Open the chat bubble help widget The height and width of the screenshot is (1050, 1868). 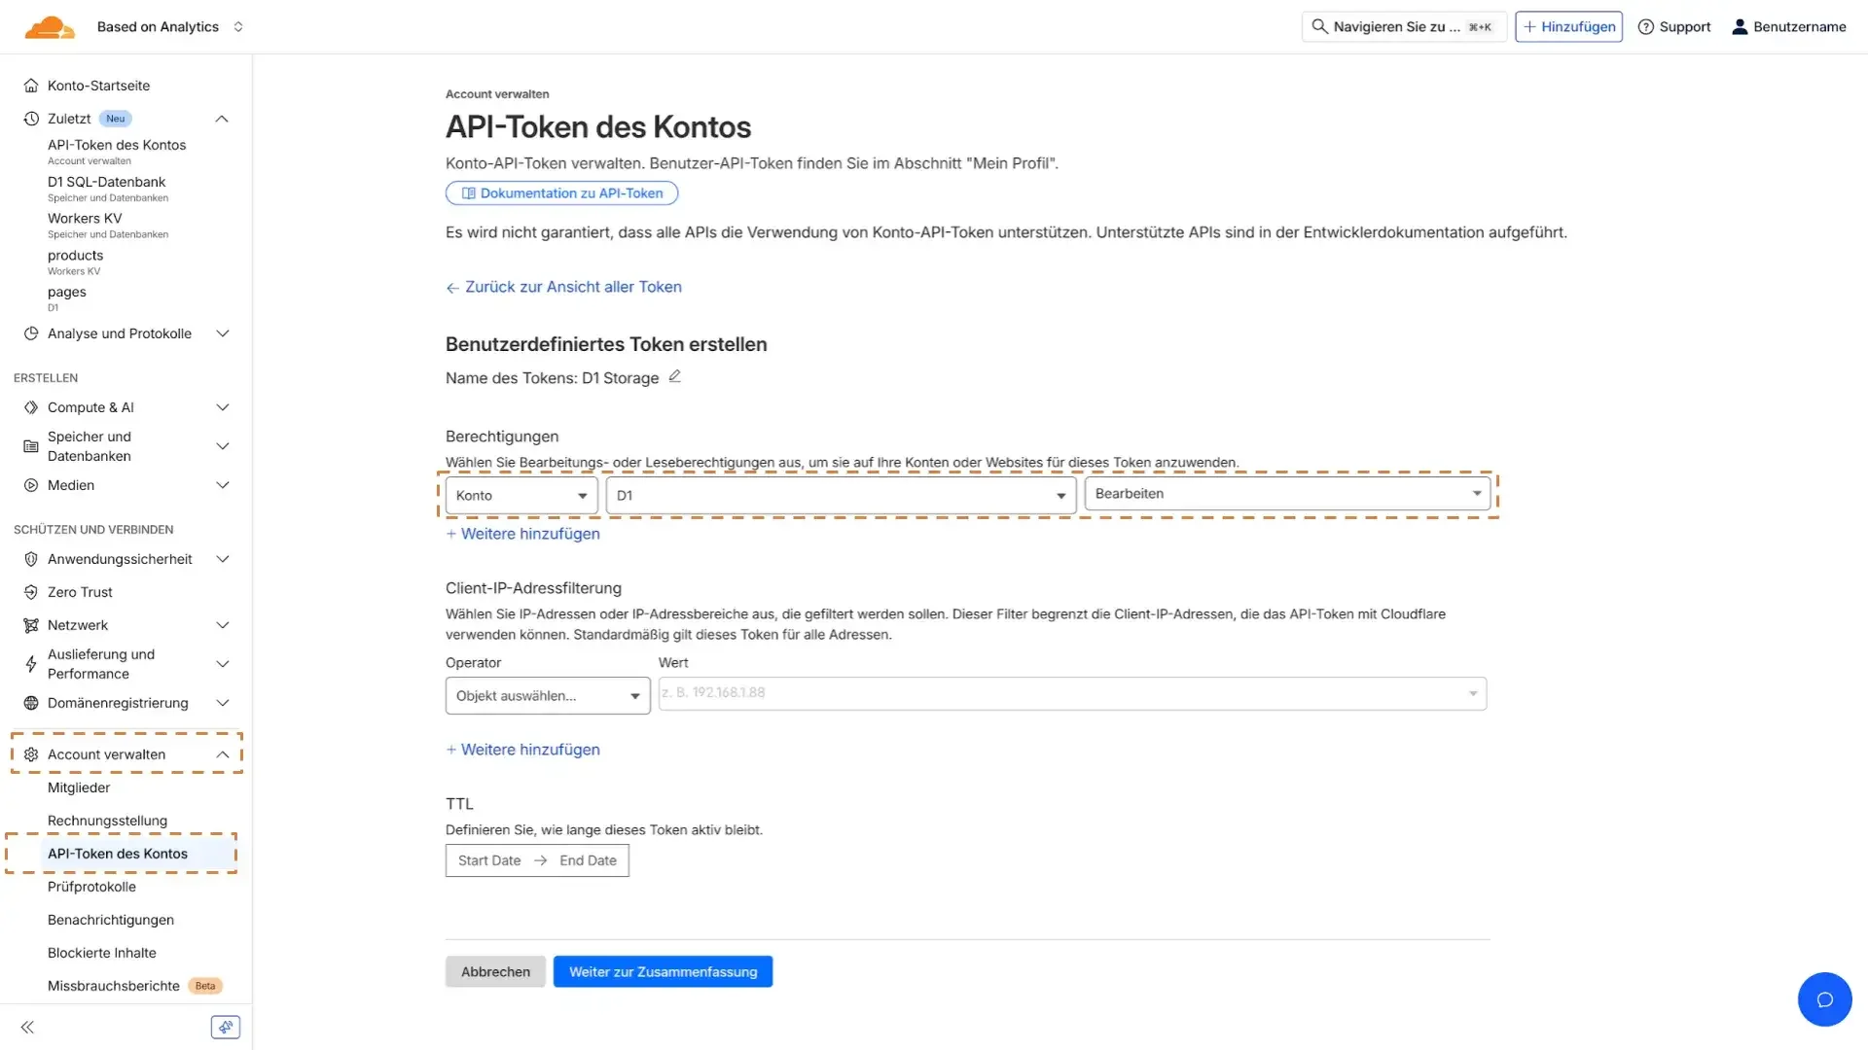point(1824,998)
